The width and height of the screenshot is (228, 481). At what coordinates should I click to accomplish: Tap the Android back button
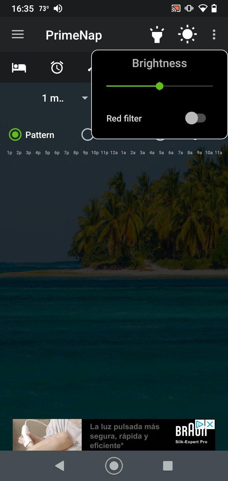pyautogui.click(x=60, y=466)
